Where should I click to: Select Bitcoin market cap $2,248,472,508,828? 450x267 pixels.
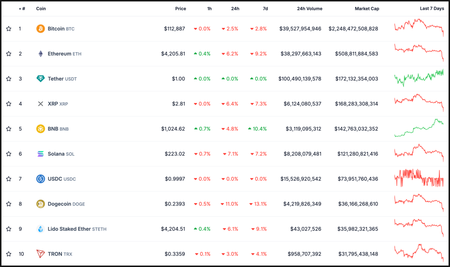[353, 29]
